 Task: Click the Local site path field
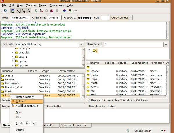tap(47, 44)
